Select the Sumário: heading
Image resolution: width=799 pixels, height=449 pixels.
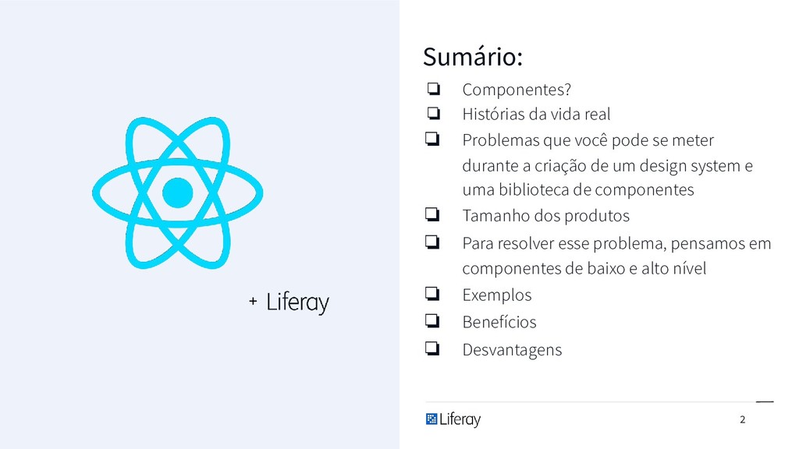point(473,56)
